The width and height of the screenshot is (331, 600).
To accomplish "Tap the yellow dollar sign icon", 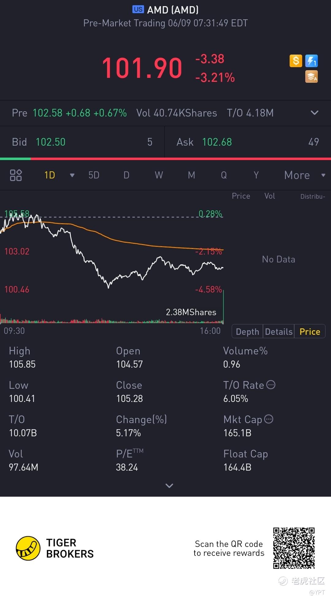I will point(296,61).
